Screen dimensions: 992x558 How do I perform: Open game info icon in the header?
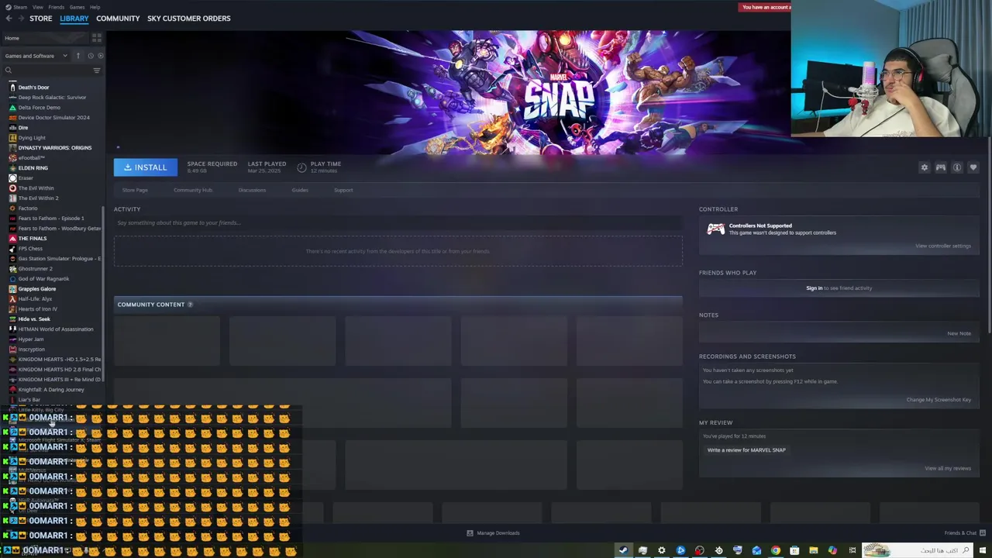[957, 167]
